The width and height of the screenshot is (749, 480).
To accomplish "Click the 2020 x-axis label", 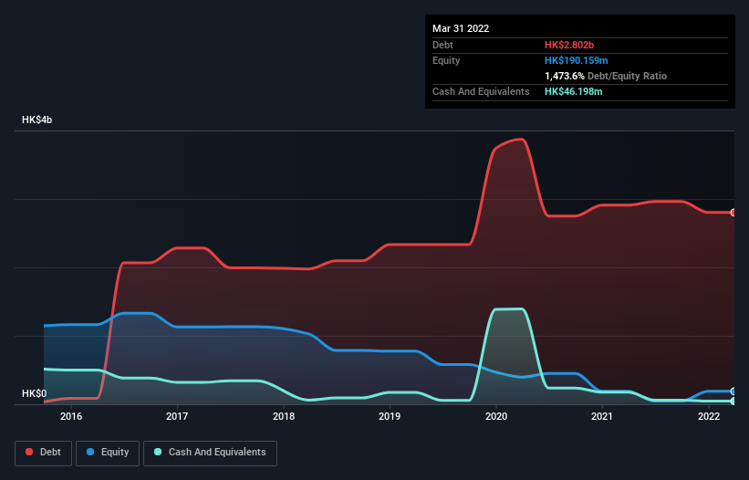I will pos(496,416).
